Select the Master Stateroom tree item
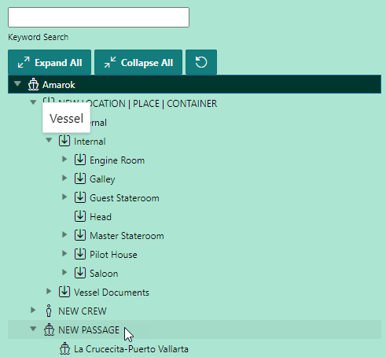The image size is (386, 357). pos(127,236)
